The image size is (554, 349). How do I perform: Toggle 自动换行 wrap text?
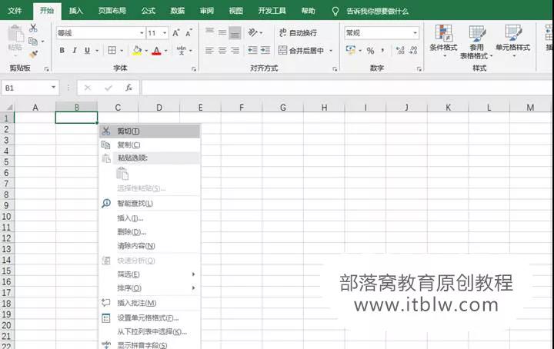(x=298, y=33)
